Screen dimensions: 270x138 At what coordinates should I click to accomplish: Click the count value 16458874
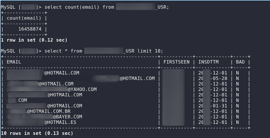pos(30,29)
